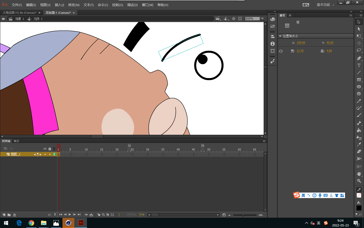Viewport: 364px width, 228px height.
Task: Select the Text tool
Action: 359,65
